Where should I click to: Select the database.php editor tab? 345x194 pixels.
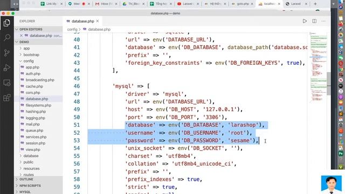tap(82, 21)
